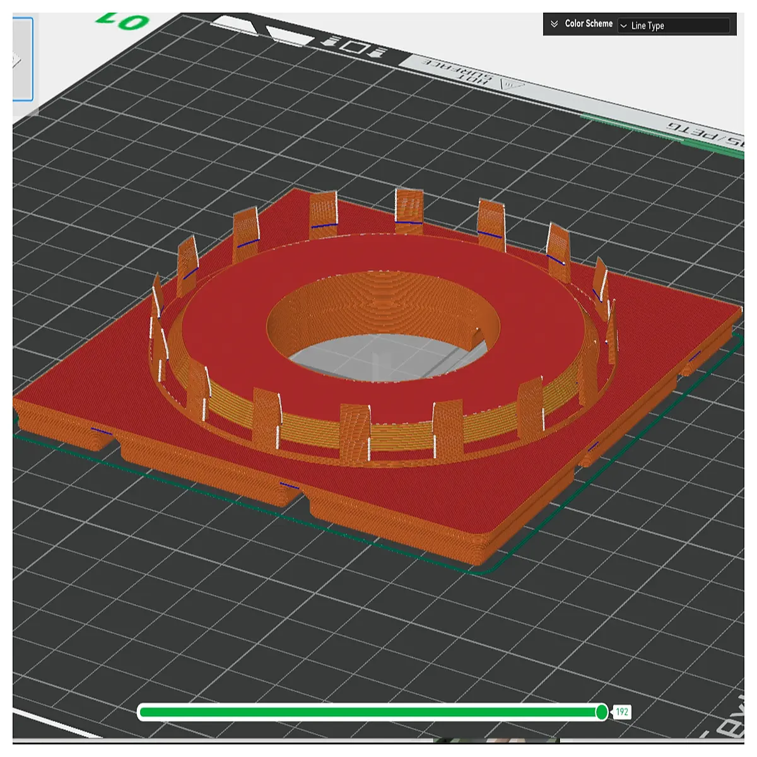Viewport: 757px width, 757px height.
Task: Open the Line Type dropdown
Action: (674, 25)
